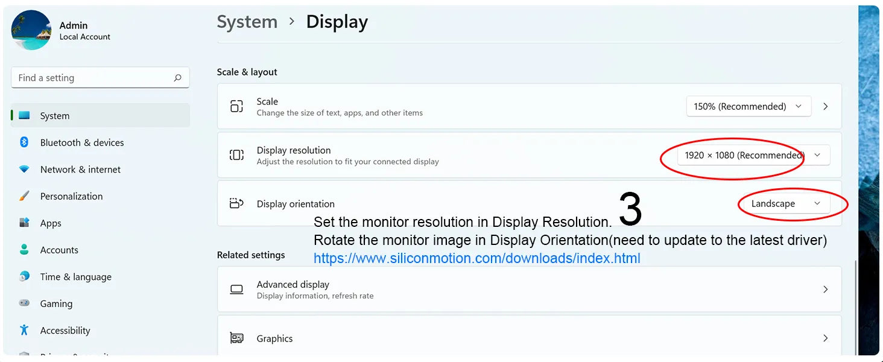
Task: Click the Bluetooth & devices icon
Action: (x=24, y=142)
